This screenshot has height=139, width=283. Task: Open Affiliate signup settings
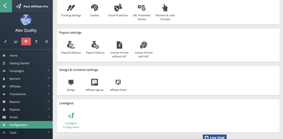tap(95, 82)
